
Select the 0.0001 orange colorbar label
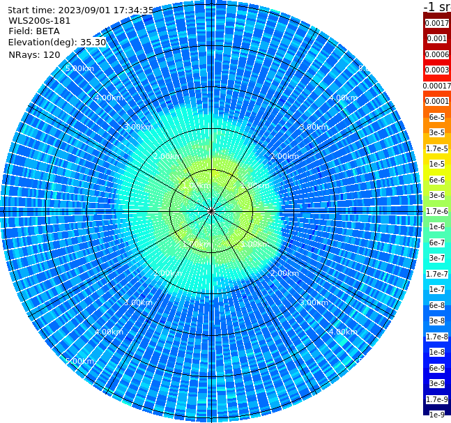[437, 101]
